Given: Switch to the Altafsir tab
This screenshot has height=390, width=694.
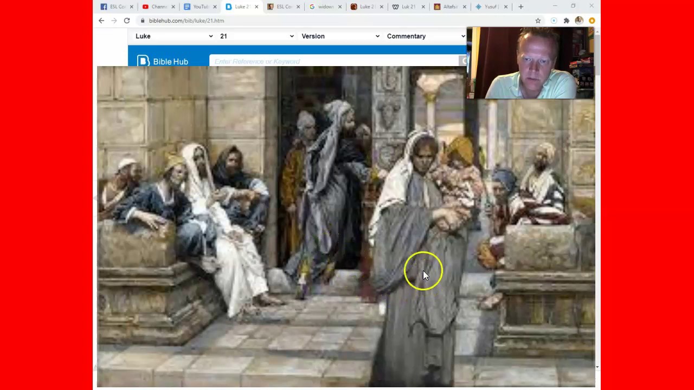Looking at the screenshot, I should (450, 6).
